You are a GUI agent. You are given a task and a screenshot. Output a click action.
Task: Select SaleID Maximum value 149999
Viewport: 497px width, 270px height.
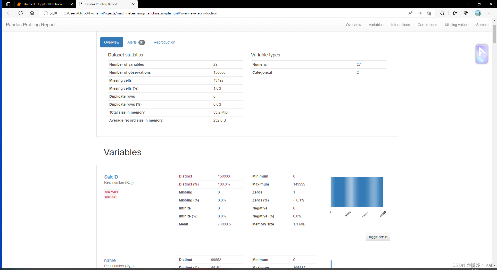pyautogui.click(x=299, y=184)
